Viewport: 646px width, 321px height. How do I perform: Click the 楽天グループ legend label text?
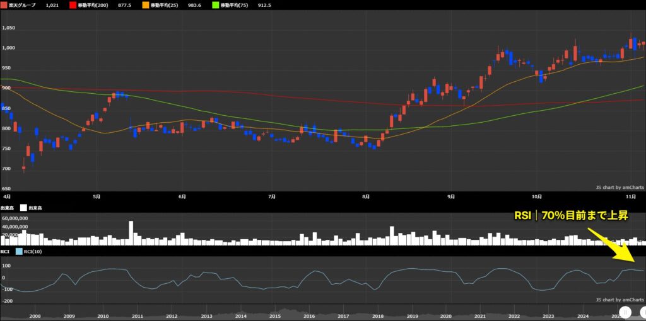tap(22, 5)
